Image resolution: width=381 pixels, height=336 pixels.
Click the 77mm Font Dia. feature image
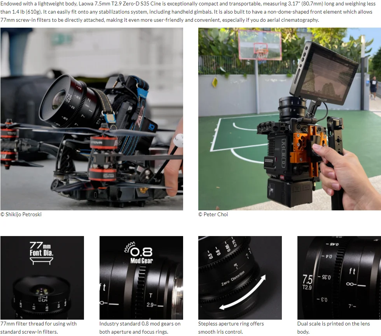(x=42, y=278)
